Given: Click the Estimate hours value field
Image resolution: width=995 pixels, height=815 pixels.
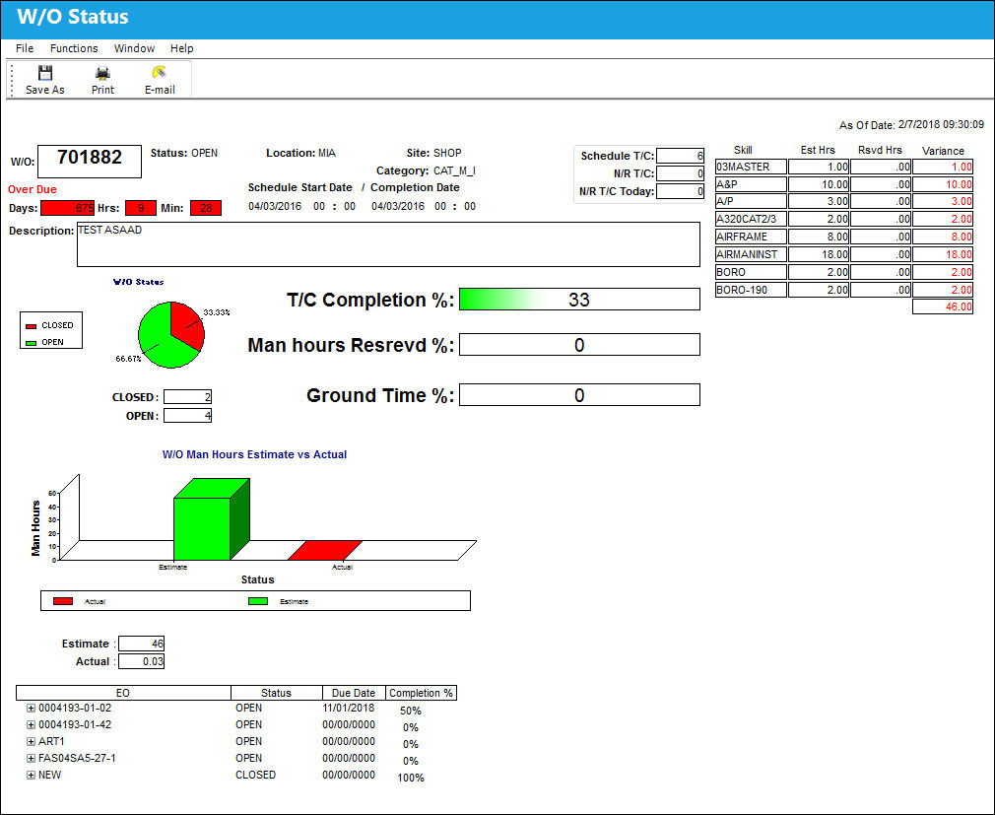Looking at the screenshot, I should click(142, 644).
